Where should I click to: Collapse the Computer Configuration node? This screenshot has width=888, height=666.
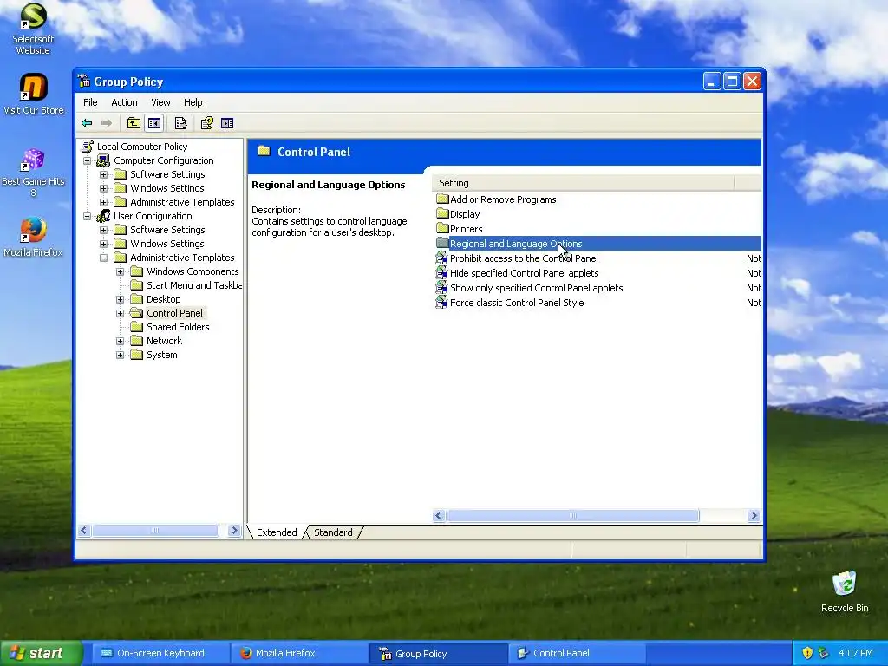(x=88, y=160)
